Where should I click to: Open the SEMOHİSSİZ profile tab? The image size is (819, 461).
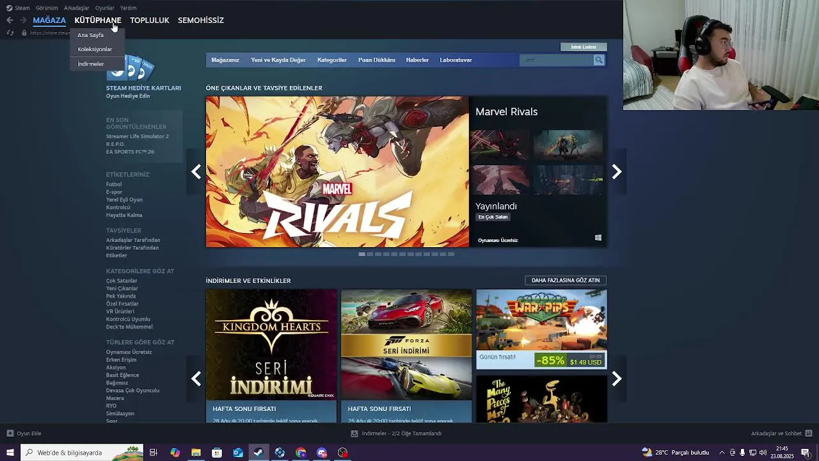tap(201, 20)
